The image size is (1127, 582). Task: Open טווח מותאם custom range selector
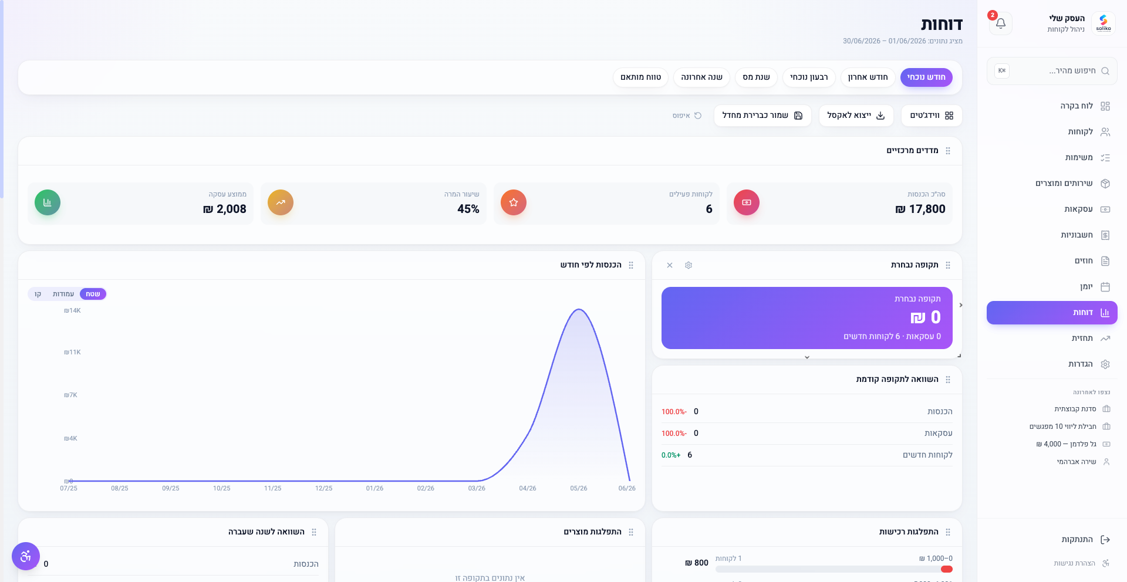pyautogui.click(x=640, y=77)
